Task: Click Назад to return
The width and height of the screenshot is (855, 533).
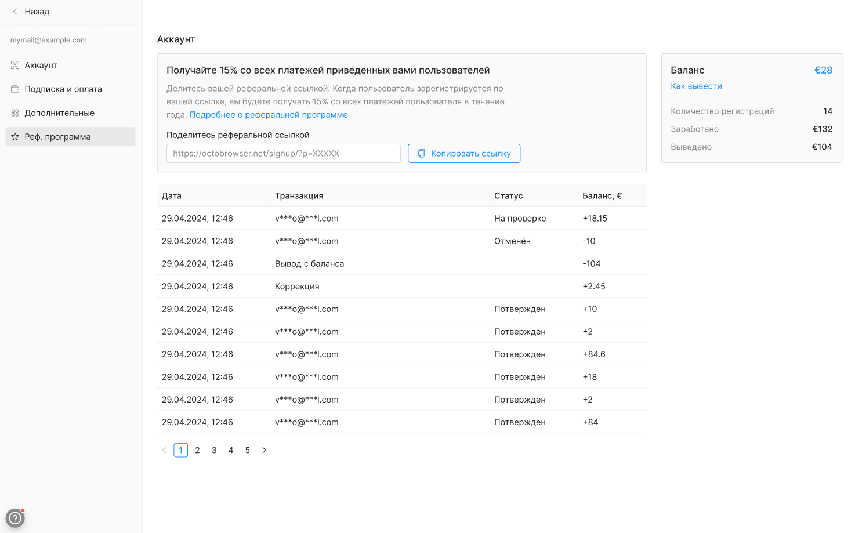Action: click(x=37, y=12)
